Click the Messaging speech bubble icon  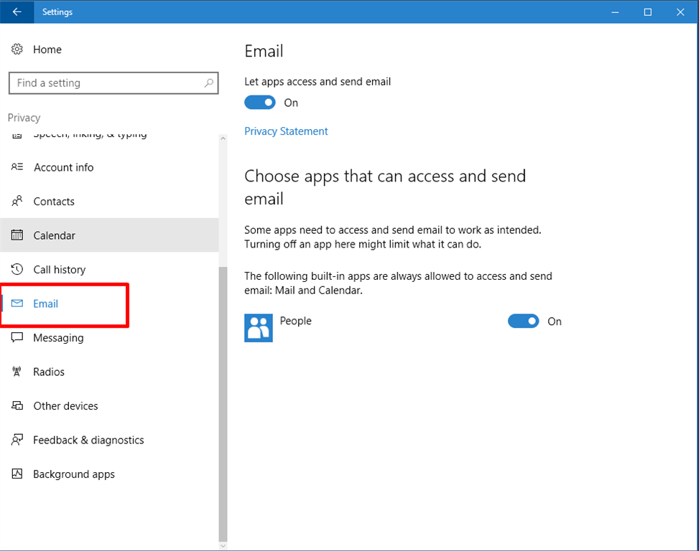pyautogui.click(x=17, y=338)
